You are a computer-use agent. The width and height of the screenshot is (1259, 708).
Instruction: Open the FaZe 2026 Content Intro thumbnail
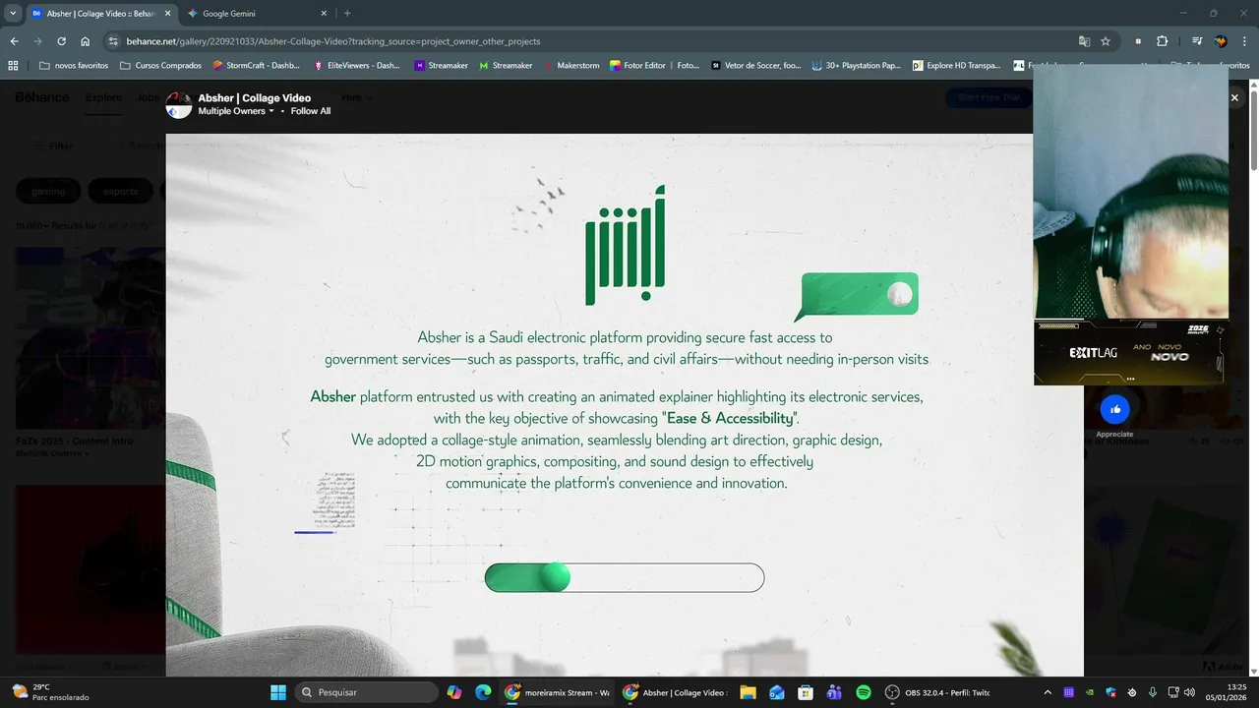(90, 337)
